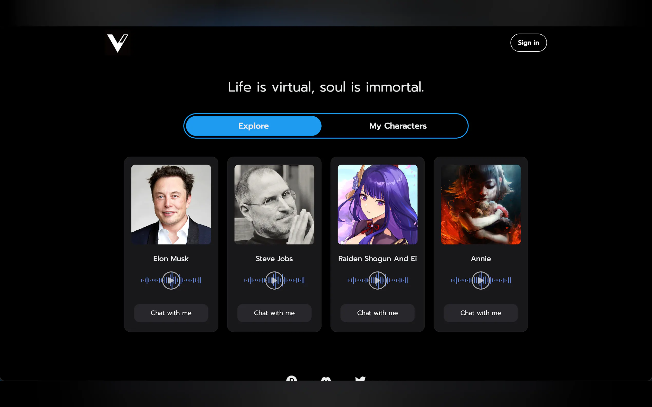Switch to the My Characters tab

398,126
